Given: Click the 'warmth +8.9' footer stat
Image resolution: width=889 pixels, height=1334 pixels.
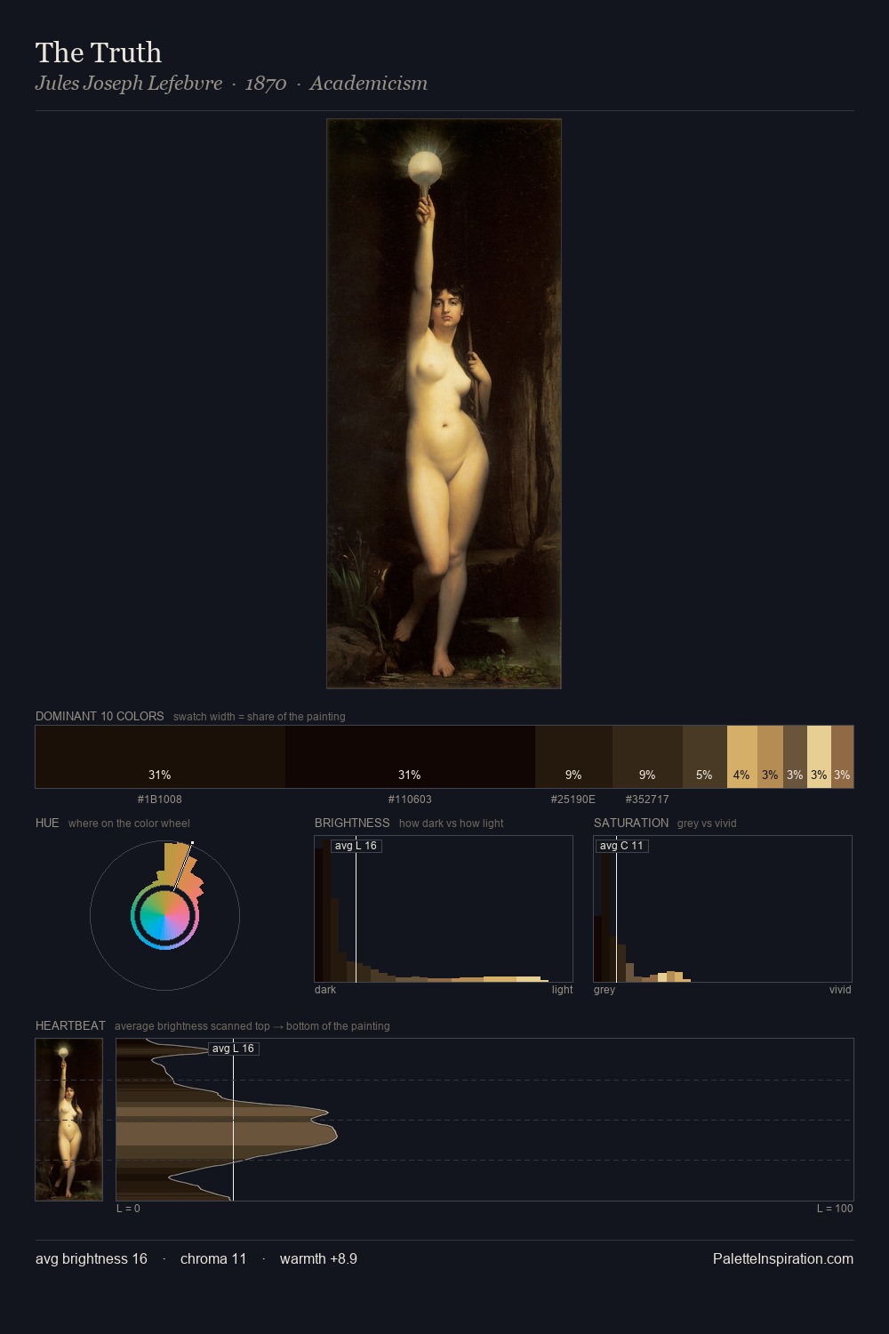Looking at the screenshot, I should (x=318, y=1258).
